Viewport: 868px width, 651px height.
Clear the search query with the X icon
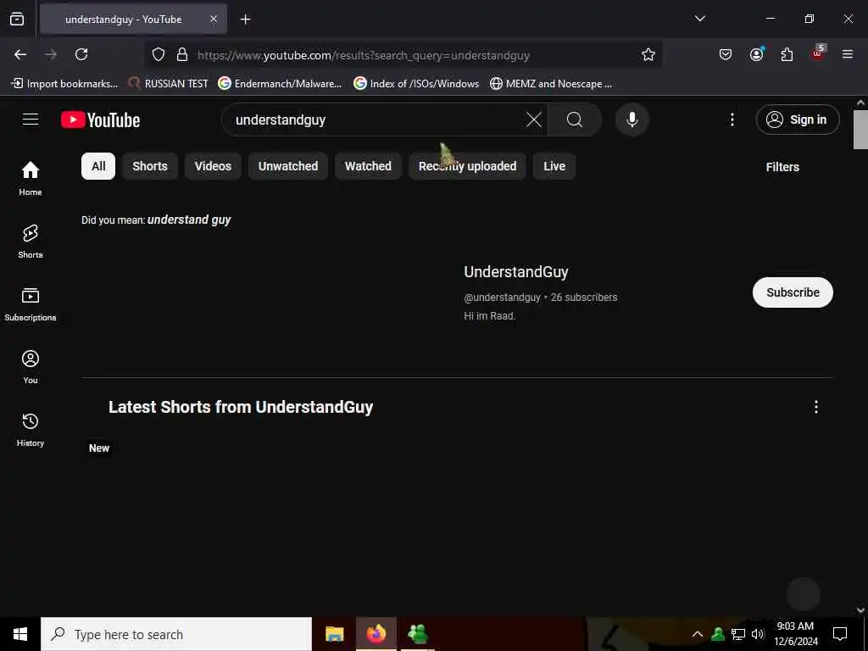tap(534, 120)
